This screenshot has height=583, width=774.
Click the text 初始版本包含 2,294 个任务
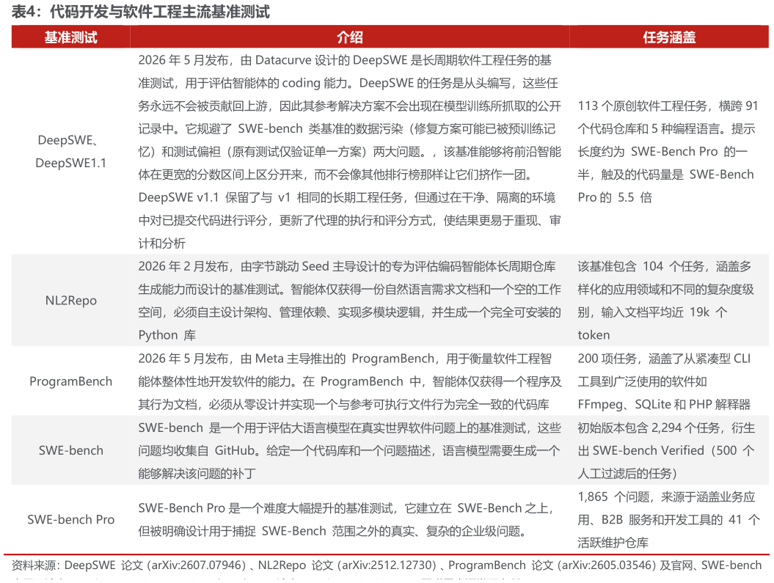point(649,428)
